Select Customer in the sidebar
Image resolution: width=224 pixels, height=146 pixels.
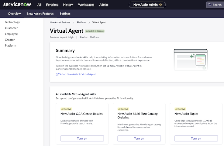pyautogui.click(x=11, y=28)
